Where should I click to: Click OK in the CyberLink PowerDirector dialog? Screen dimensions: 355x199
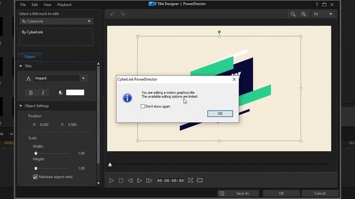click(x=220, y=113)
